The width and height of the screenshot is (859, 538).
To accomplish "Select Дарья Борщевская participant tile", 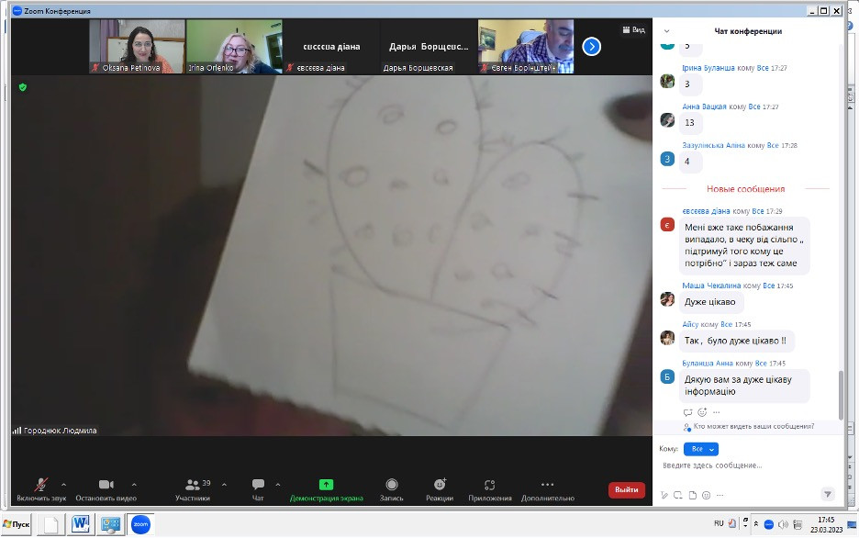I will 429,47.
